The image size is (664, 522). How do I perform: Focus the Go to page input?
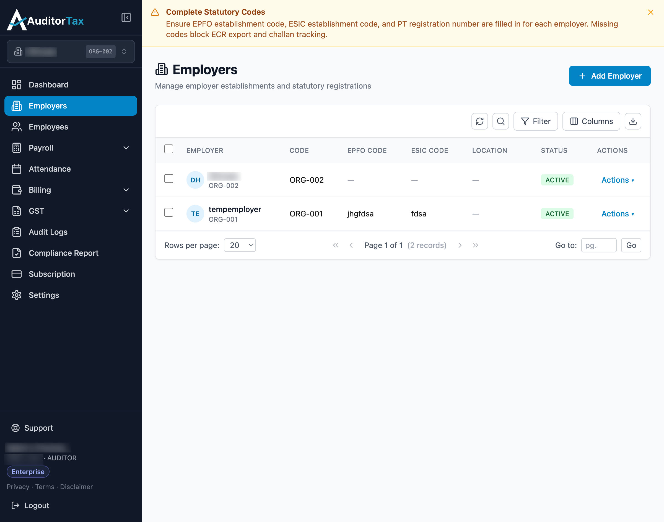[599, 245]
